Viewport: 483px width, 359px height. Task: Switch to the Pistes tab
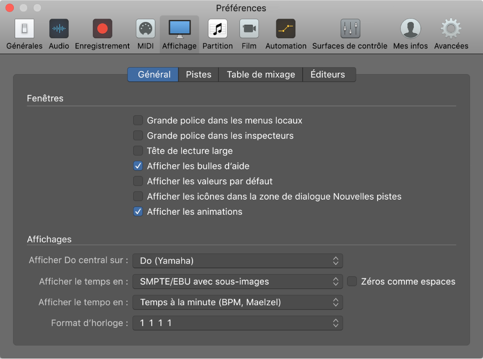point(198,74)
